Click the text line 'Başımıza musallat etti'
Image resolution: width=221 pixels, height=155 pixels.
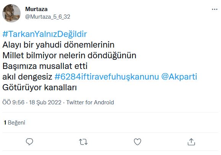pos(45,66)
